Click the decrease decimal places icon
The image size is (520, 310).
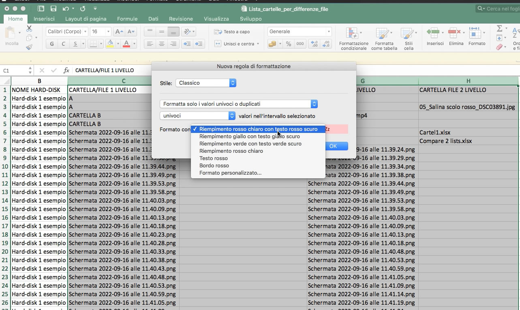coord(326,44)
